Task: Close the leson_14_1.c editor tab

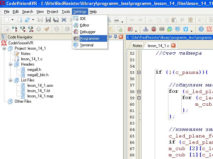Action: click(173, 45)
